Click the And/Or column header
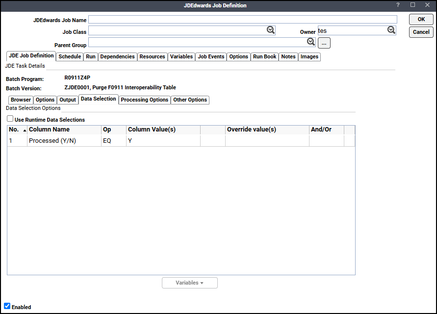The height and width of the screenshot is (314, 437). 326,130
